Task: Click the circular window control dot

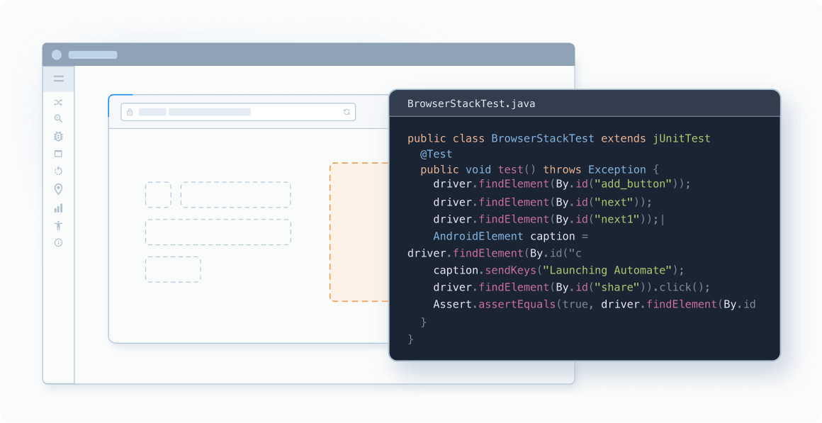Action: point(57,55)
